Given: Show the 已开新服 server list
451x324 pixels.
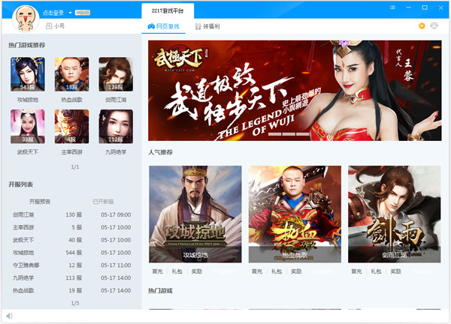Looking at the screenshot, I should click(102, 202).
